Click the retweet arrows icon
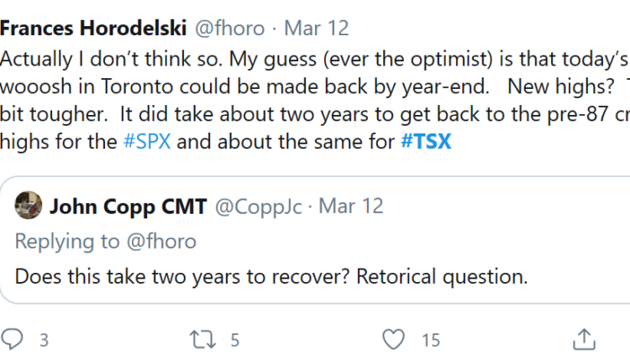The height and width of the screenshot is (361, 630). pyautogui.click(x=202, y=340)
